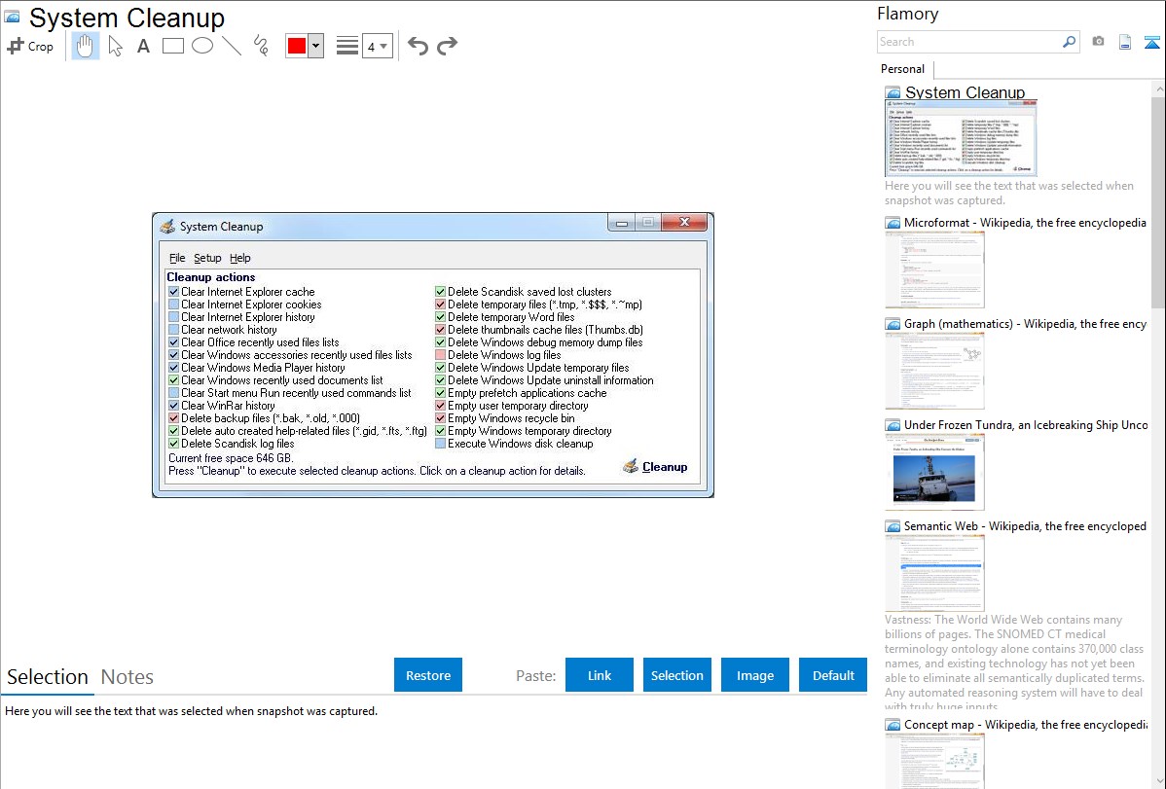
Task: Click the Default paste button
Action: coord(833,675)
